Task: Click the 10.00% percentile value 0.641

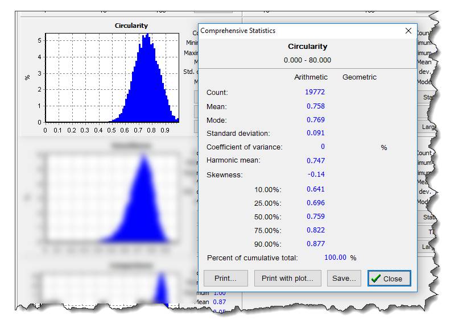Action: [316, 189]
